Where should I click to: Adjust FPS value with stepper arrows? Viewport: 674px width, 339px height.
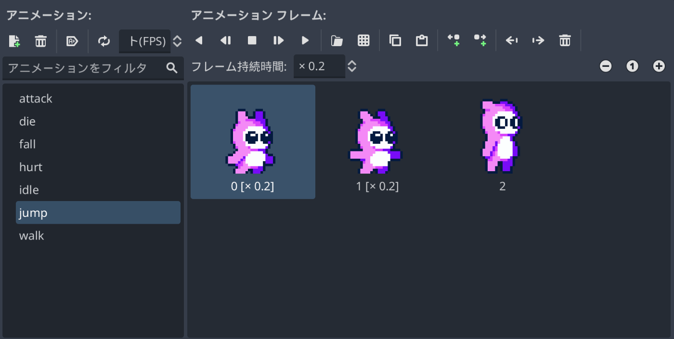point(177,41)
